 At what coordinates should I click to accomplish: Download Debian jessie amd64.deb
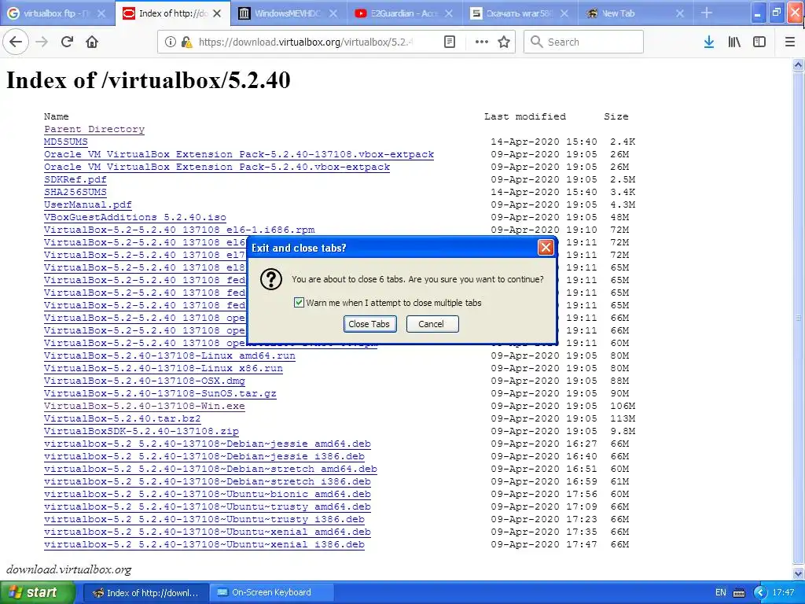pyautogui.click(x=208, y=444)
